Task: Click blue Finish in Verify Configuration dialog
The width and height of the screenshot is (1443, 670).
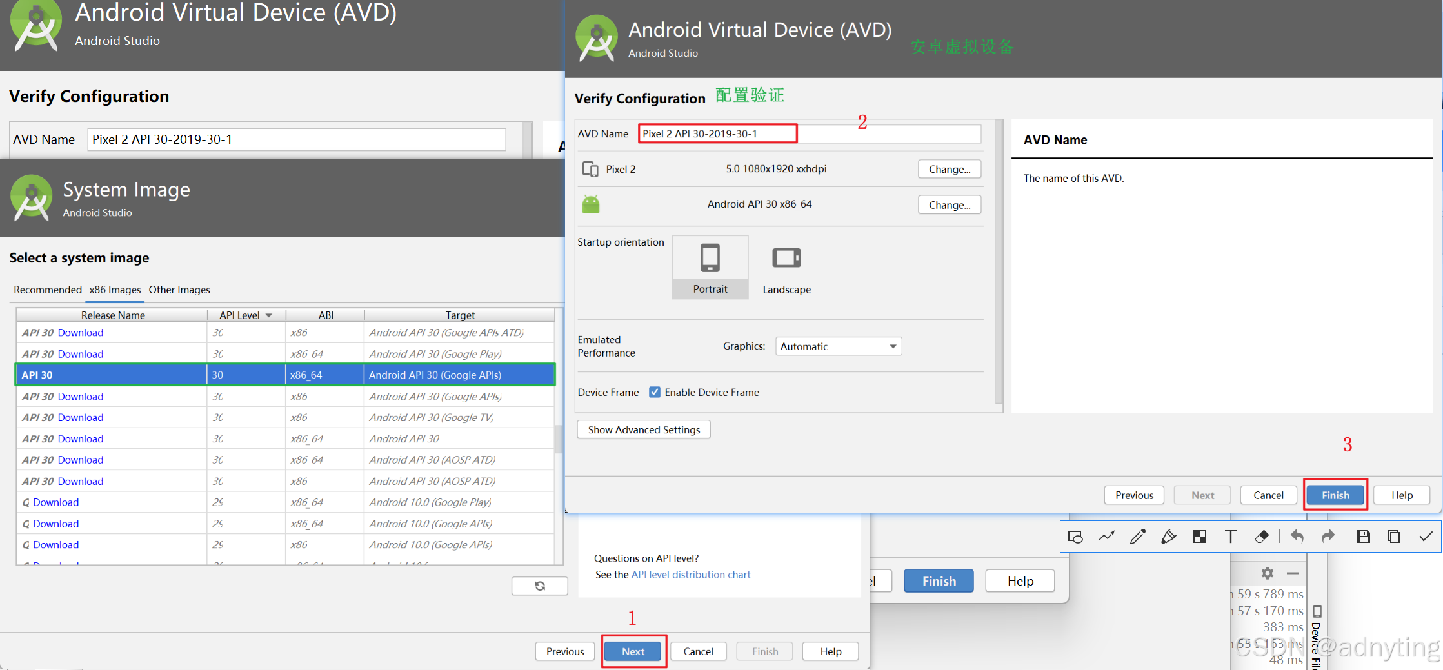Action: (1335, 495)
